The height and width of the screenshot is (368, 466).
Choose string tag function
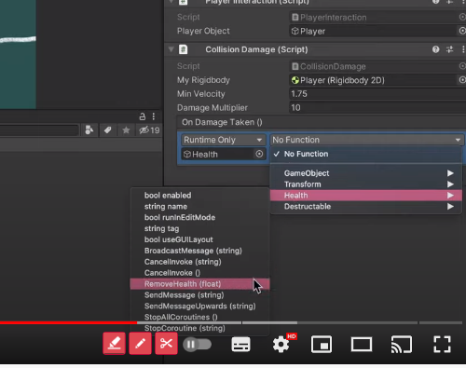(199, 228)
